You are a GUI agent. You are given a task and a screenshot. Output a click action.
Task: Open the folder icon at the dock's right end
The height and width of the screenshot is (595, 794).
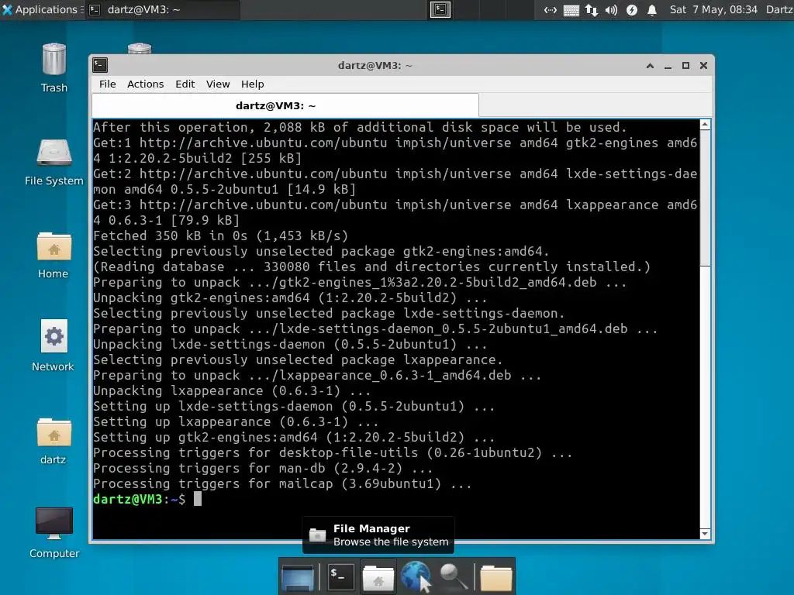tap(495, 578)
